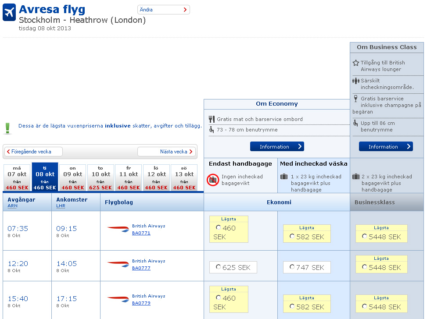Viewport: 427px width, 319px height.
Task: Click the star icon for lounge access
Action: 355,63
